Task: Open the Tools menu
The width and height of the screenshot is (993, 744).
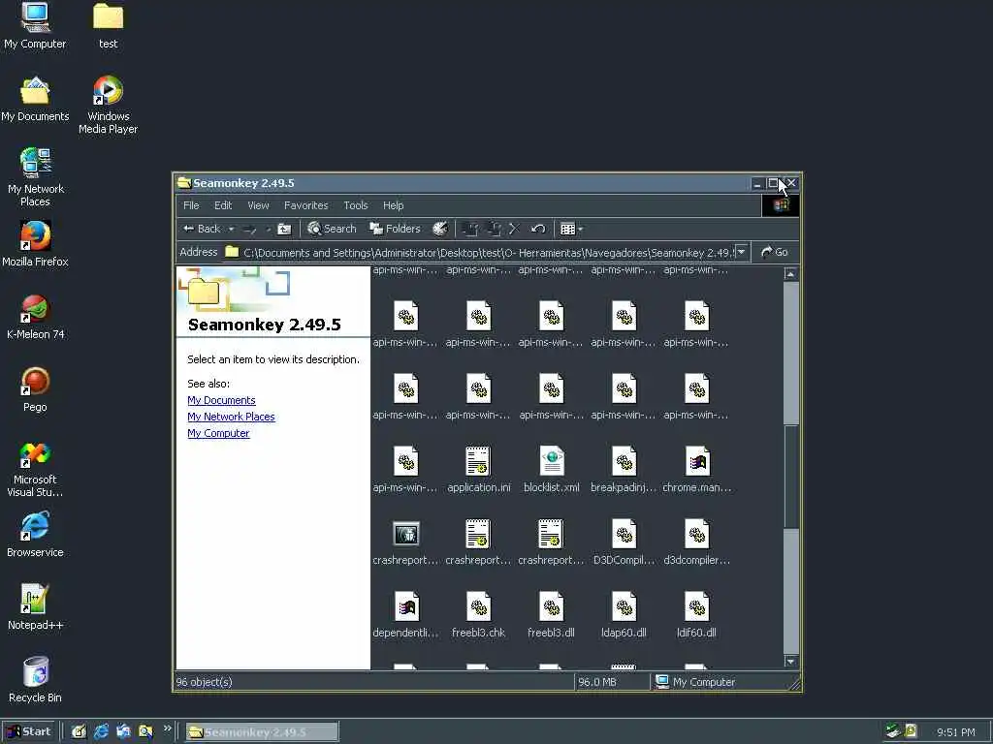Action: tap(355, 205)
